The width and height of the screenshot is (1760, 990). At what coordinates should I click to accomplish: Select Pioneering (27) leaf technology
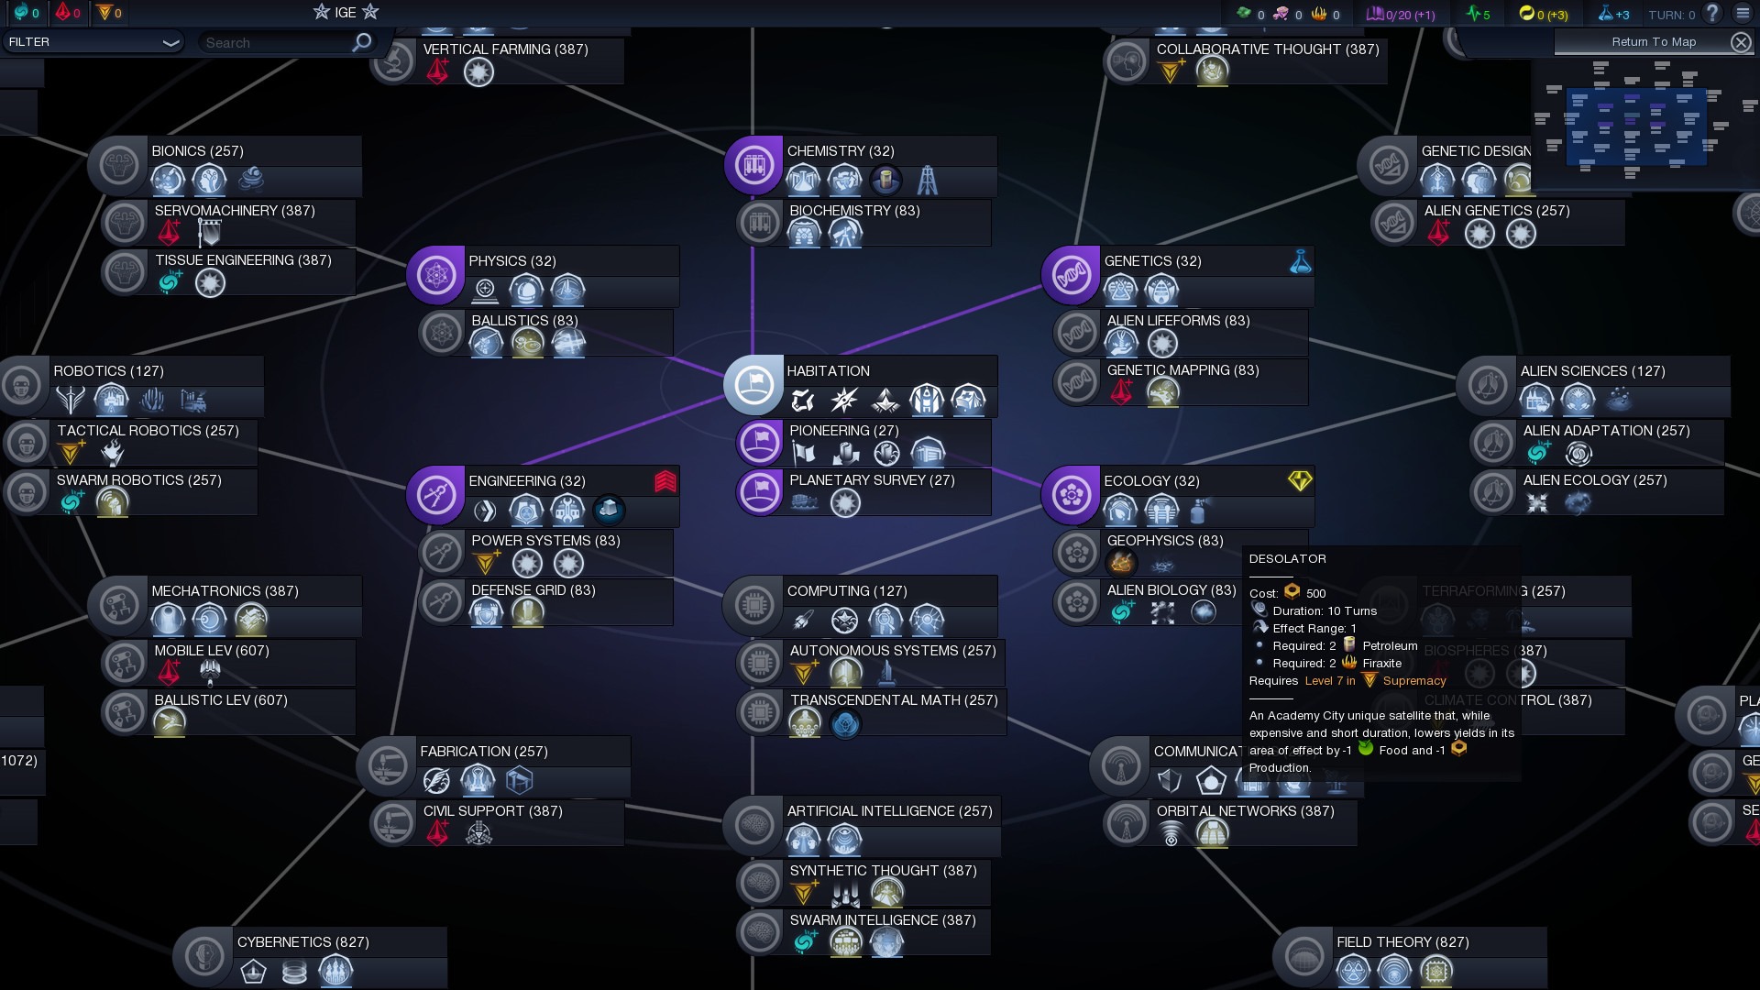tap(843, 431)
